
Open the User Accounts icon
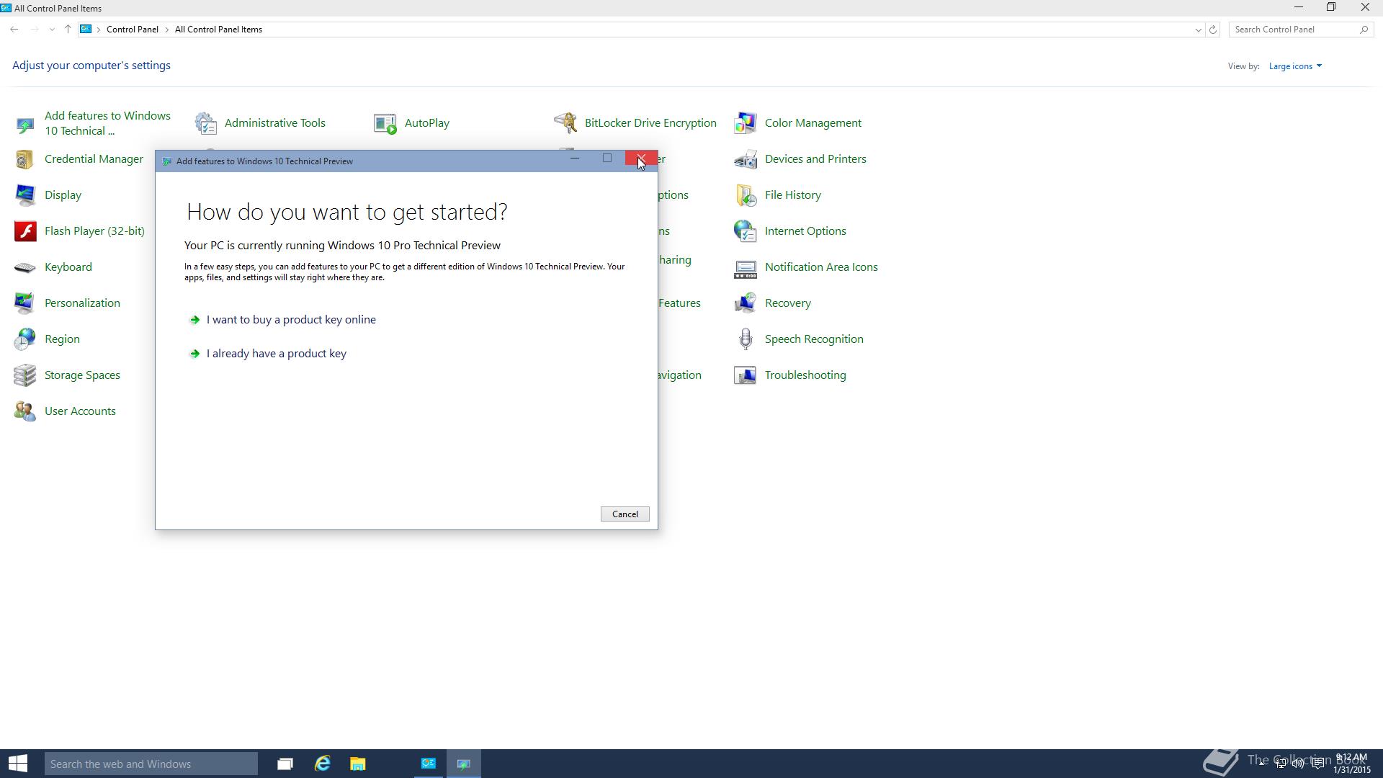tap(25, 411)
